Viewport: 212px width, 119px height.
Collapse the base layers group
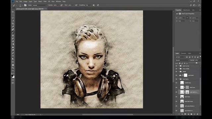(x=179, y=79)
